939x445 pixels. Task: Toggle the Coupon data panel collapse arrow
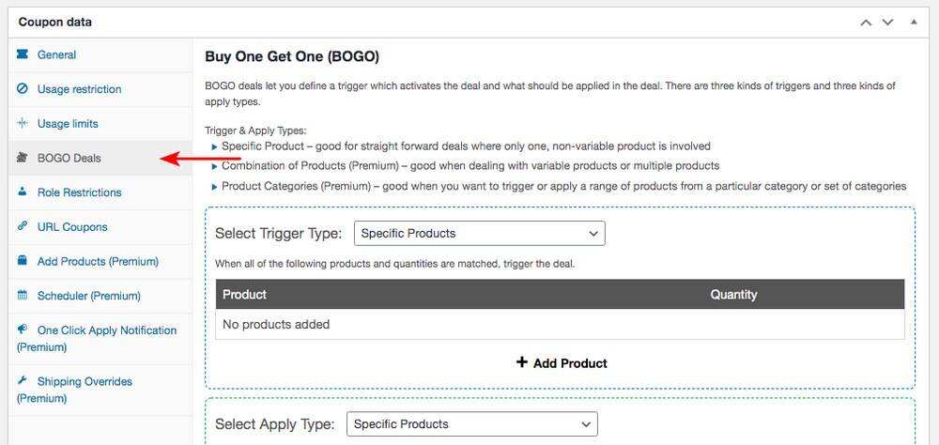click(x=914, y=22)
